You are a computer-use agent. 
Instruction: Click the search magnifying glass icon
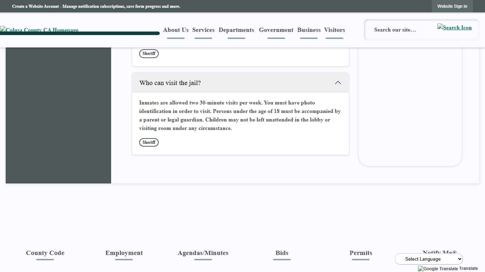[454, 28]
